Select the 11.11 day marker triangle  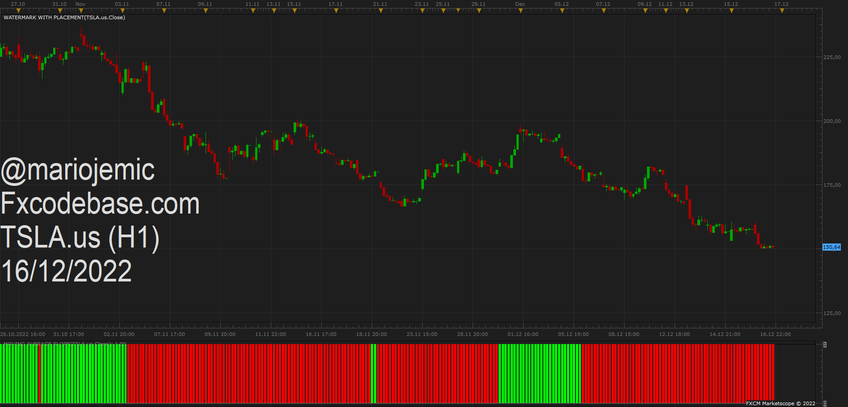pos(253,11)
